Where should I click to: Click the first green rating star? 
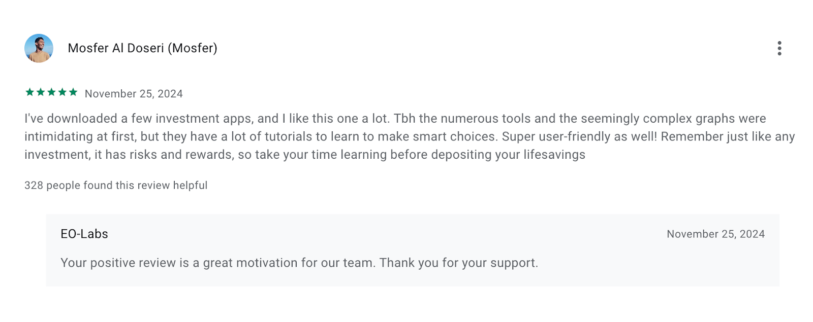[29, 92]
